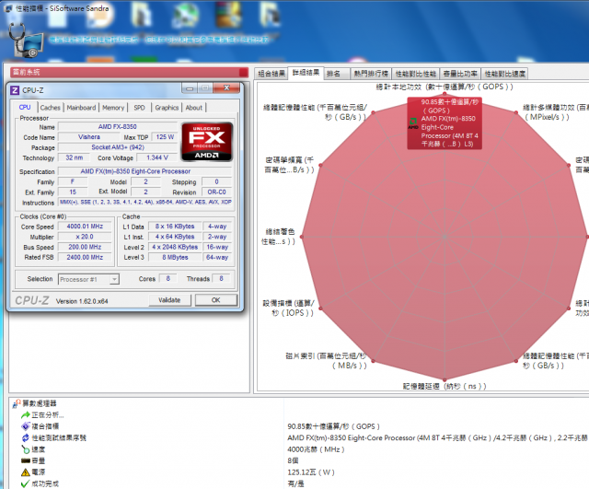
Task: Click the Technology value 32 nm
Action: point(75,157)
